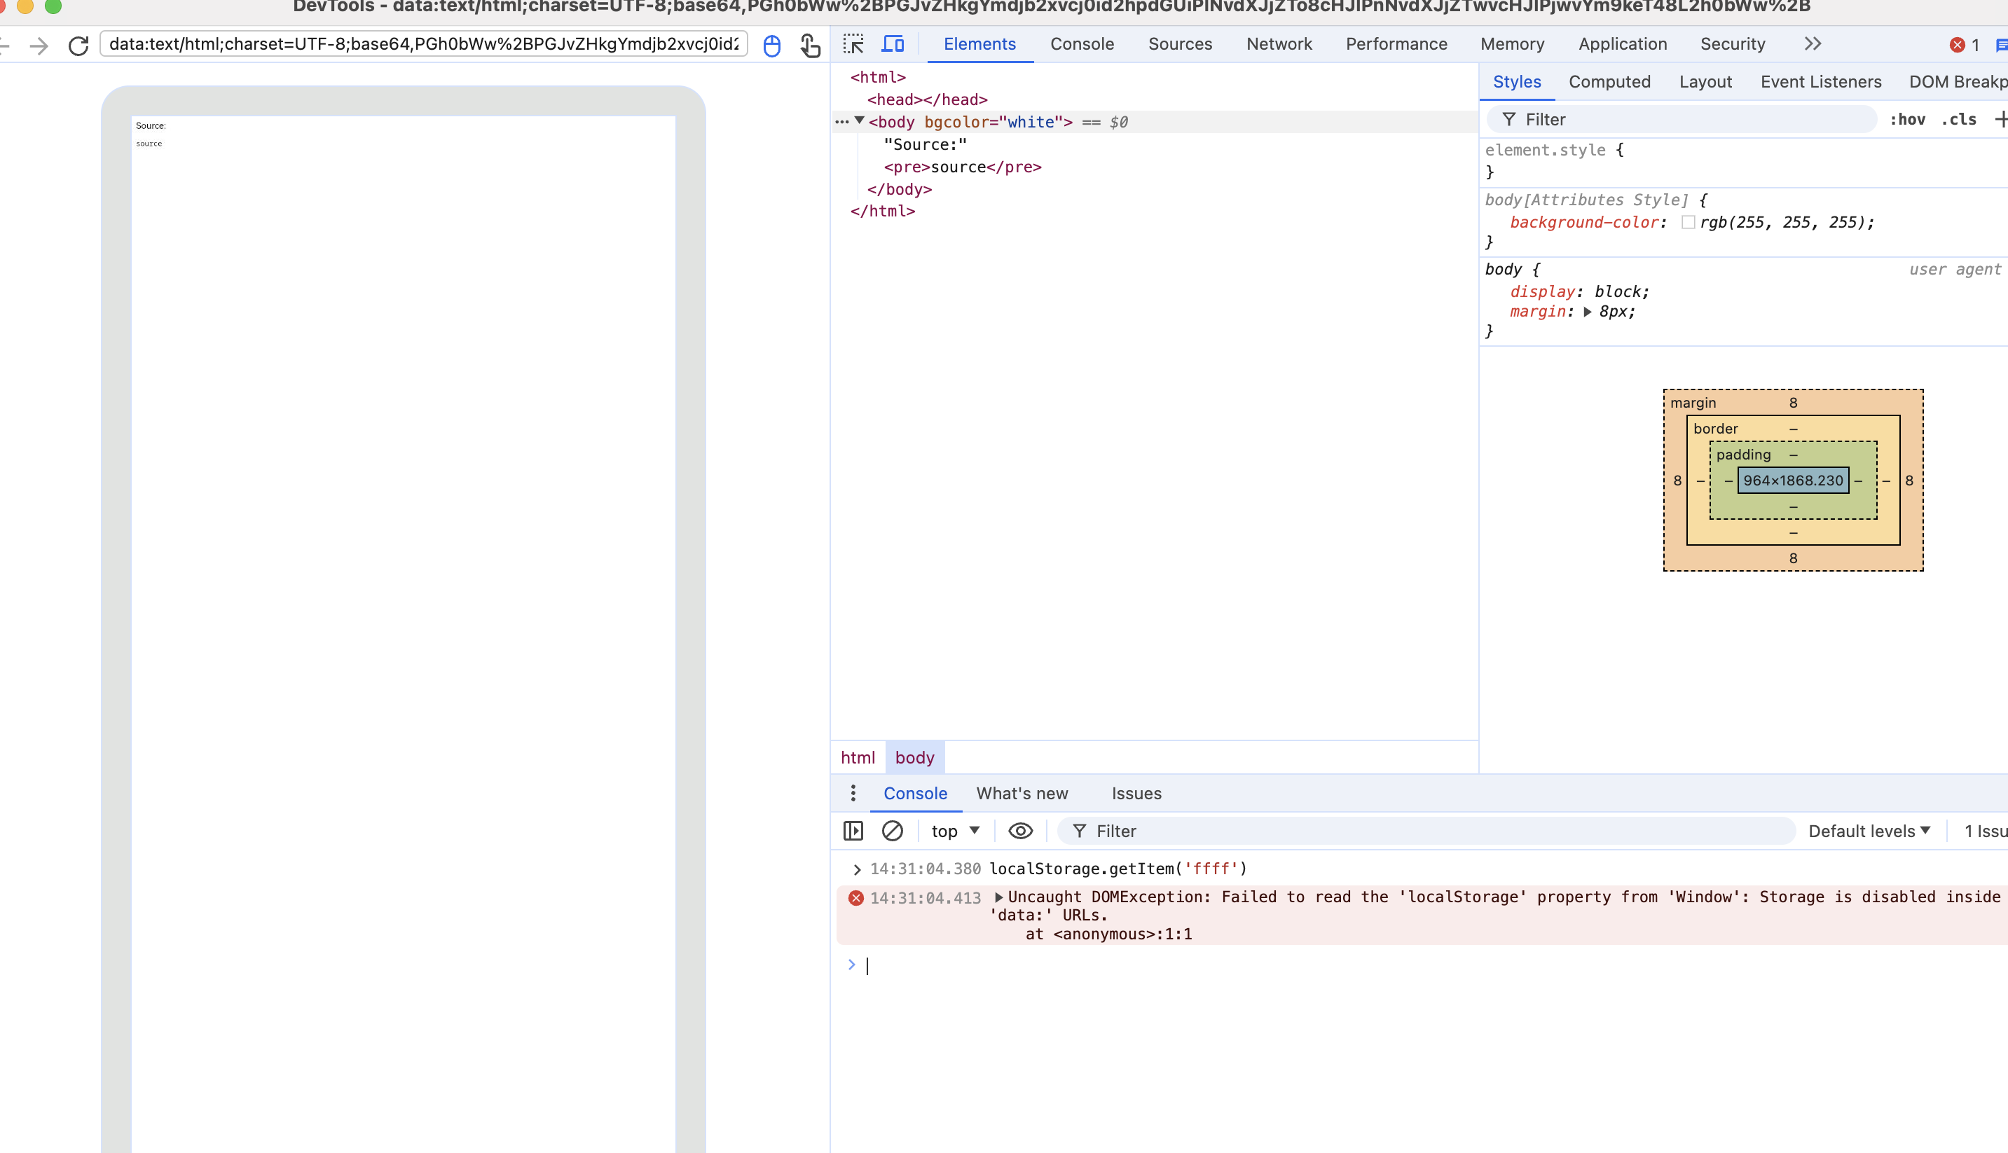Show more DevTools tabs chevron
Image resolution: width=2008 pixels, height=1153 pixels.
pos(1813,44)
